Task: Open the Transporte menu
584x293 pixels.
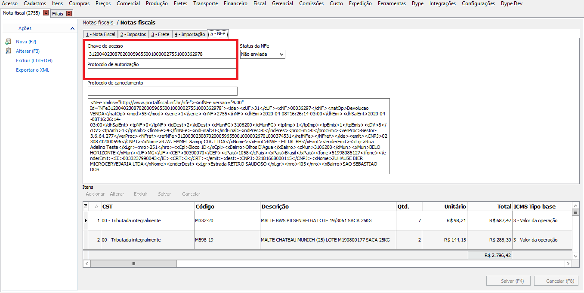Action: (205, 3)
